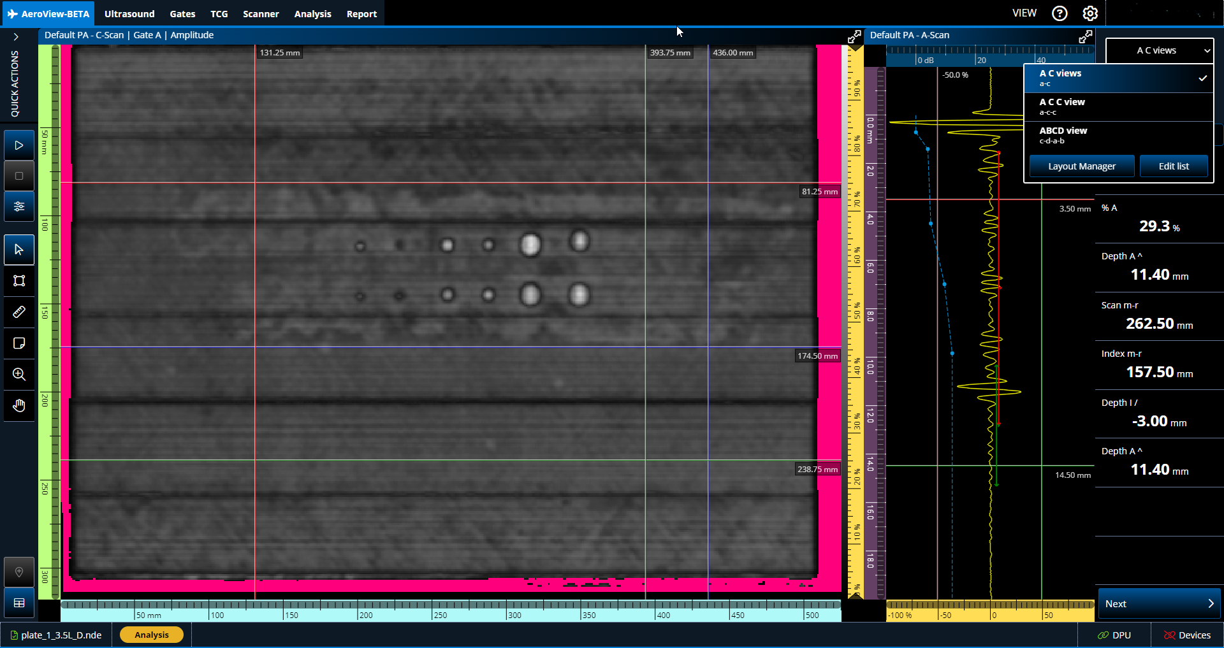Viewport: 1224px width, 648px height.
Task: Click the Layout Manager button
Action: [x=1081, y=166]
